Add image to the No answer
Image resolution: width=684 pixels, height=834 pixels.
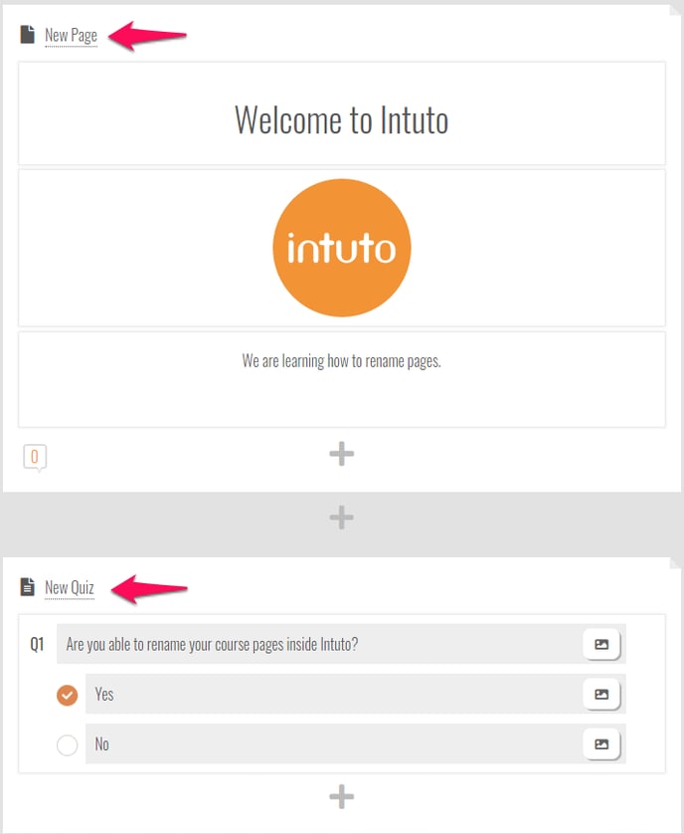[601, 744]
